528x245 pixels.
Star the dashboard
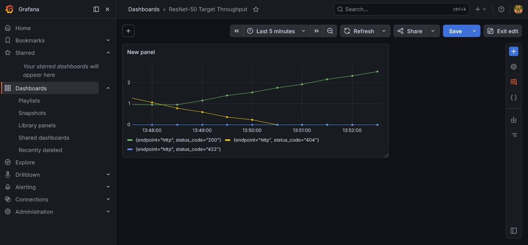[x=256, y=9]
